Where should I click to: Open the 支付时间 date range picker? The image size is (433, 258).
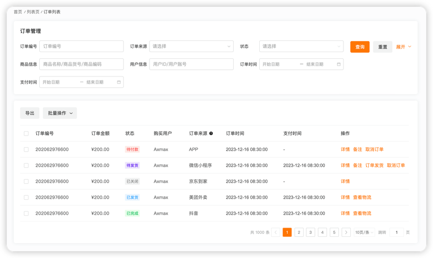click(81, 82)
